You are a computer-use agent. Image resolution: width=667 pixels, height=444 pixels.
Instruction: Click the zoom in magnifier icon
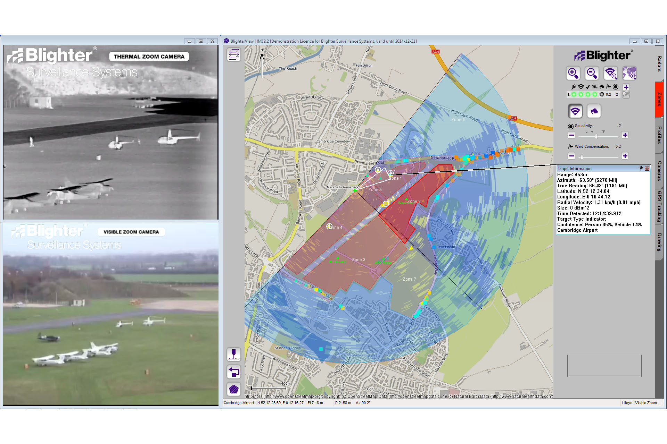click(x=573, y=73)
